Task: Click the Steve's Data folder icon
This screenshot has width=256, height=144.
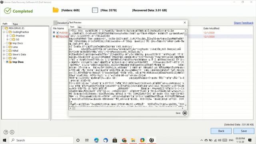Action: click(x=10, y=54)
